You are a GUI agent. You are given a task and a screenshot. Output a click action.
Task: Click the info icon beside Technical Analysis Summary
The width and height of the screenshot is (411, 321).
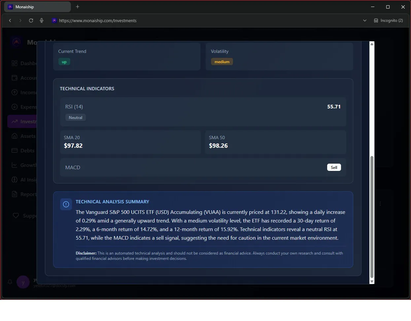point(66,204)
